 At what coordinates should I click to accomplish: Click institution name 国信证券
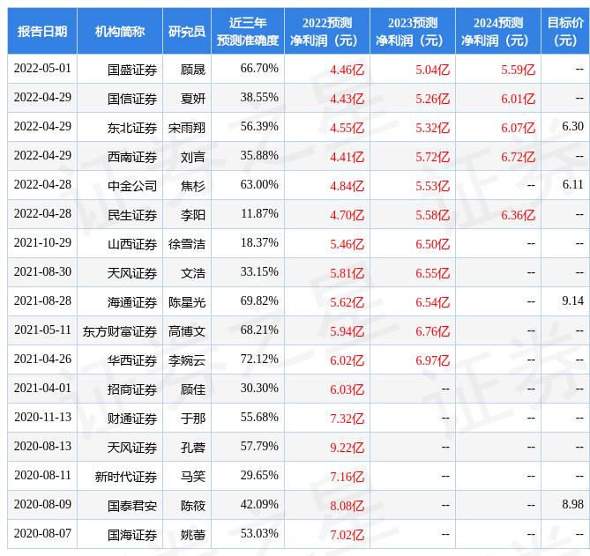pos(132,99)
